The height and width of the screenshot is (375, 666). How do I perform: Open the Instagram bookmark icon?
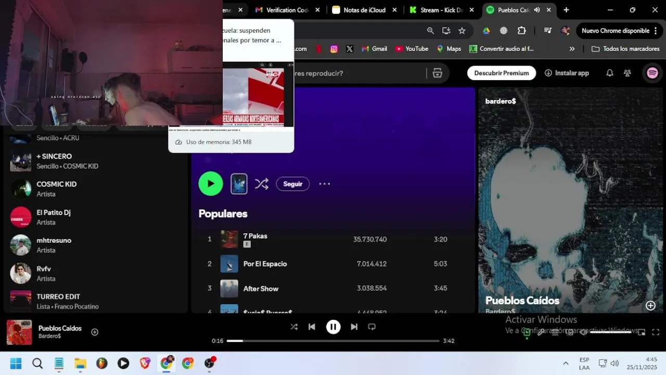click(334, 48)
